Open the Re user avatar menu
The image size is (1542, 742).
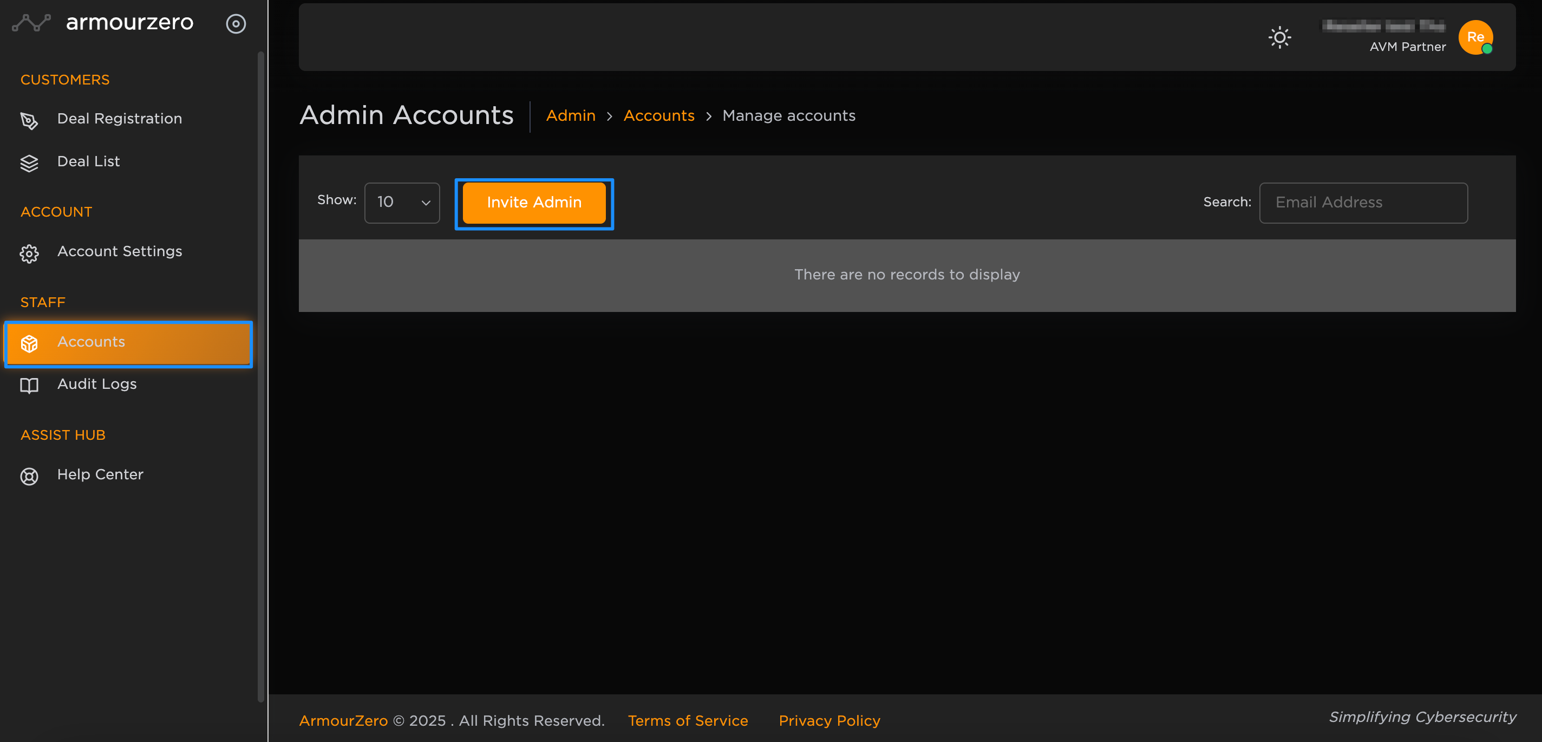click(x=1475, y=37)
